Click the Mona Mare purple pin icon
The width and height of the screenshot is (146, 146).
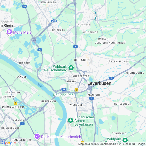pos(9,32)
